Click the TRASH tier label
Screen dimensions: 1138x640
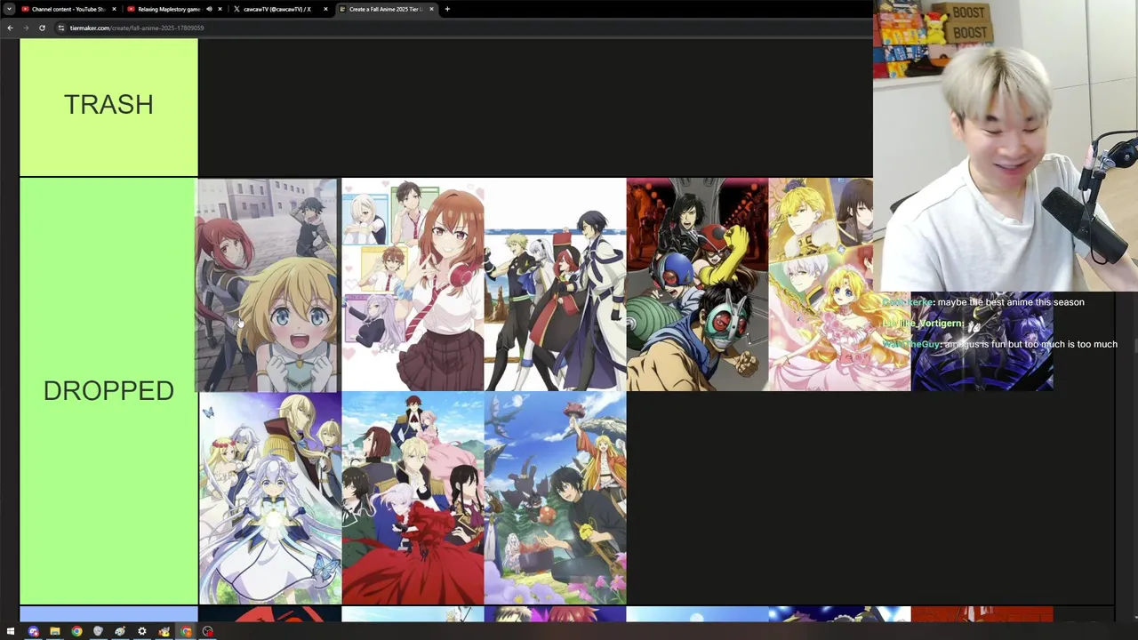pos(108,105)
